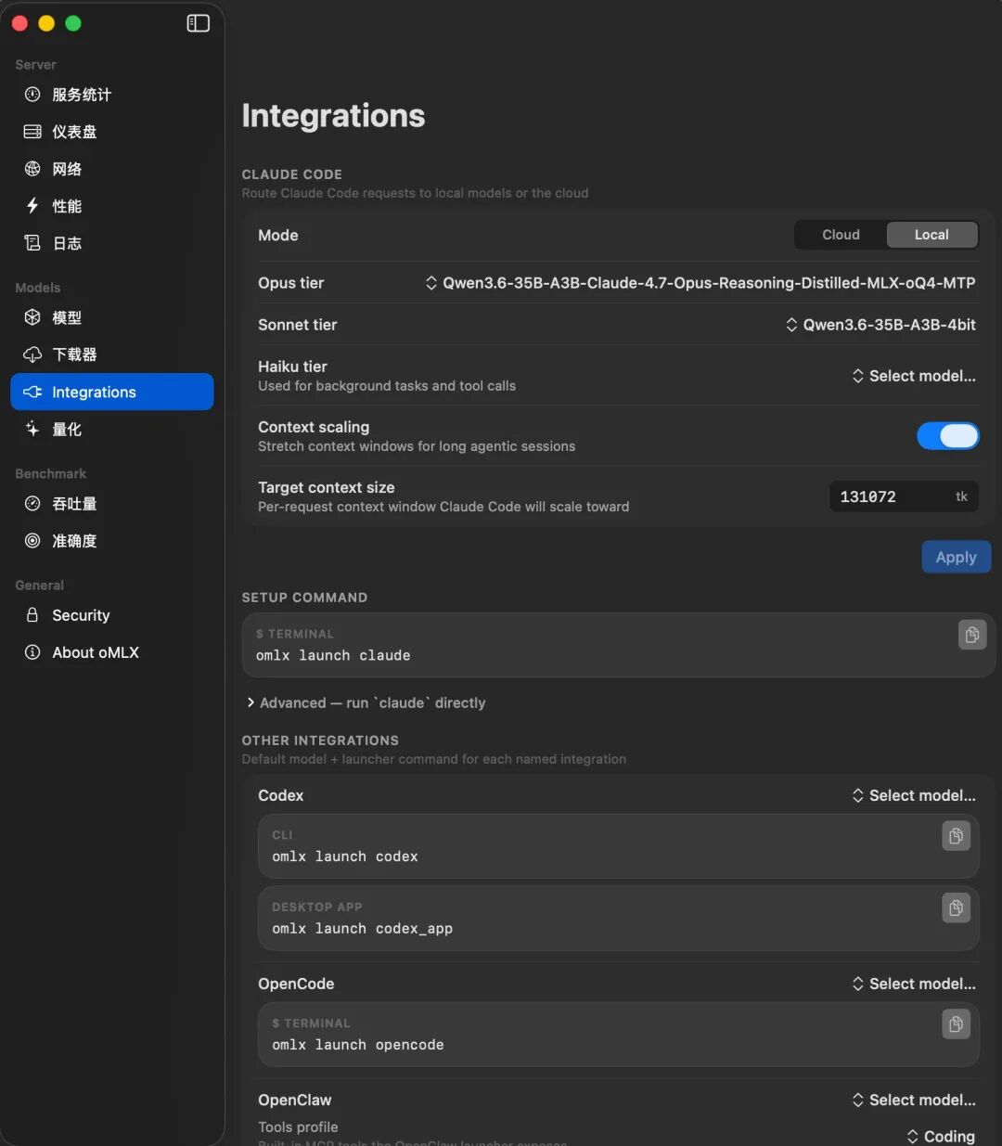Click the macOS green zoom window button
Screen dimensions: 1002x1146
[73, 23]
